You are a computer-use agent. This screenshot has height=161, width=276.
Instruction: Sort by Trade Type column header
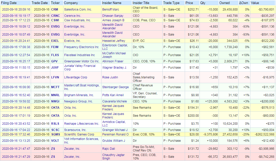pos(171,3)
